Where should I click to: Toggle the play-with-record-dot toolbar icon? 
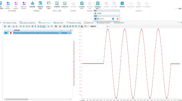pyautogui.click(x=82, y=27)
